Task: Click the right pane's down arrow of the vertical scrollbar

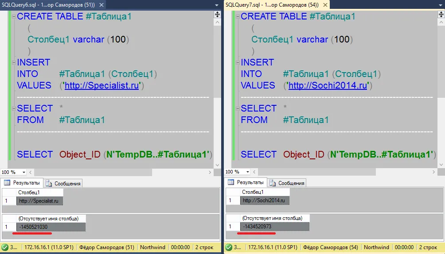Action: [441, 165]
